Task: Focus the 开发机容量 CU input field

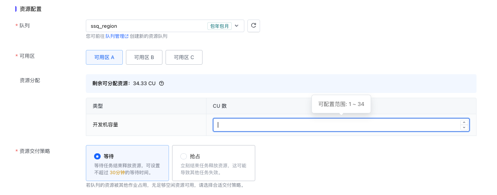Action: (335, 125)
